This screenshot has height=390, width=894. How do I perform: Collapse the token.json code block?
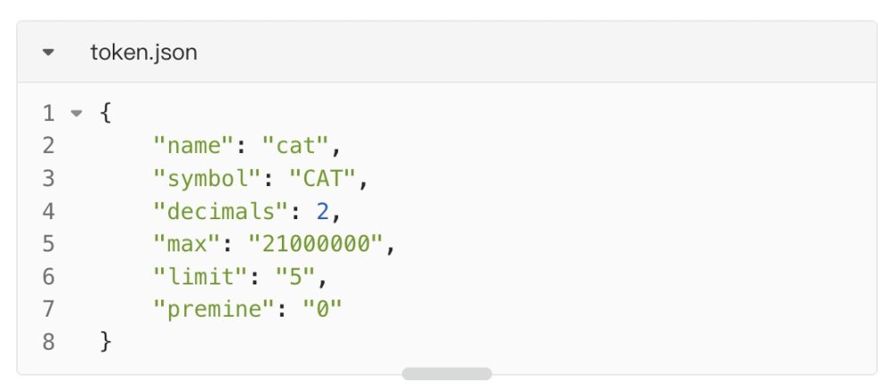pyautogui.click(x=48, y=53)
